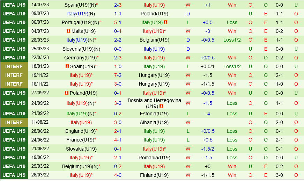Click Loss1/2 result in Belgium(U19) row
The height and width of the screenshot is (181, 304).
232,40
